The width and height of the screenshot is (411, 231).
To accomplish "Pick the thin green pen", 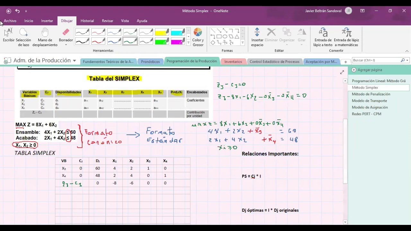I will coord(130,32).
